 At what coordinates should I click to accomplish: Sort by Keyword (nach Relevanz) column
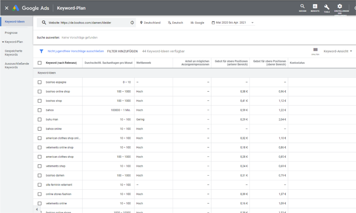point(61,63)
